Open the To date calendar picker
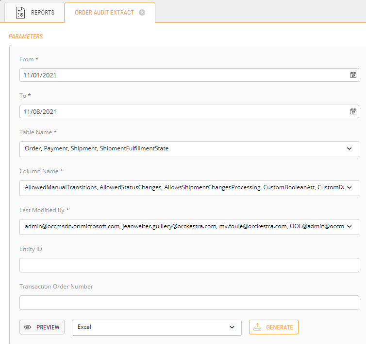366x344 pixels. (353, 111)
